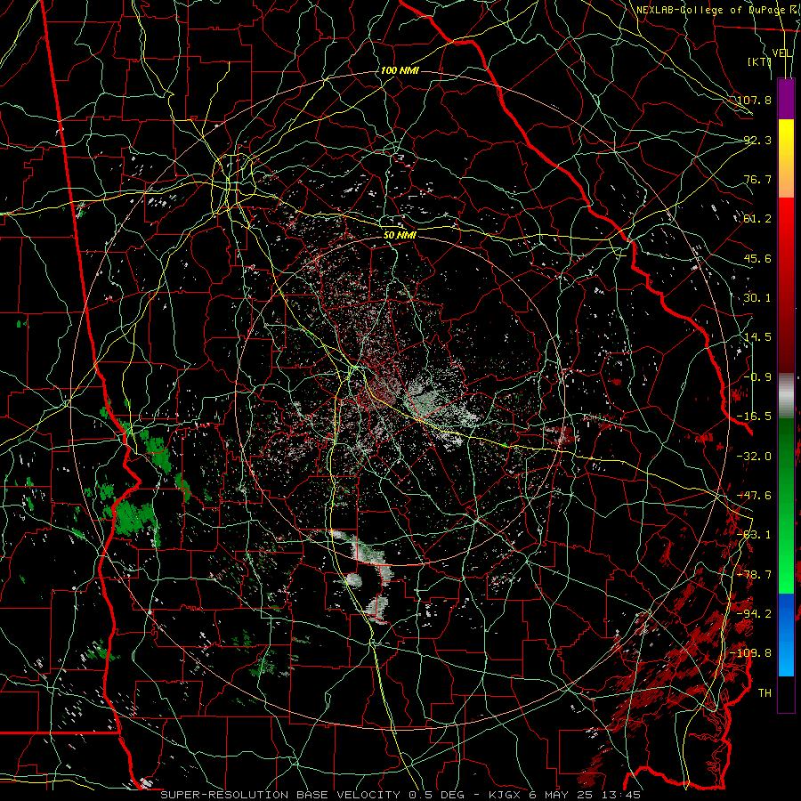Select the -63.1 velocity scale value

(754, 535)
